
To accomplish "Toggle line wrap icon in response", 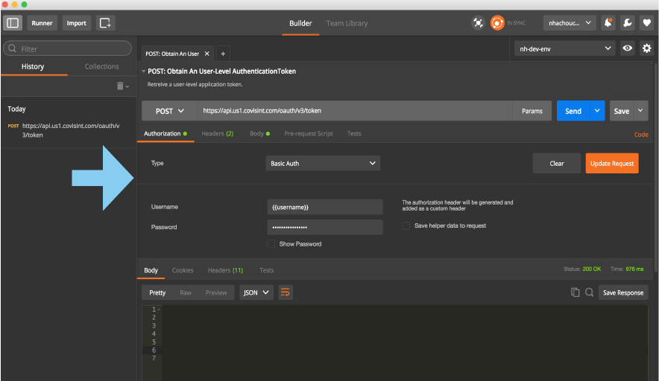I will click(286, 292).
